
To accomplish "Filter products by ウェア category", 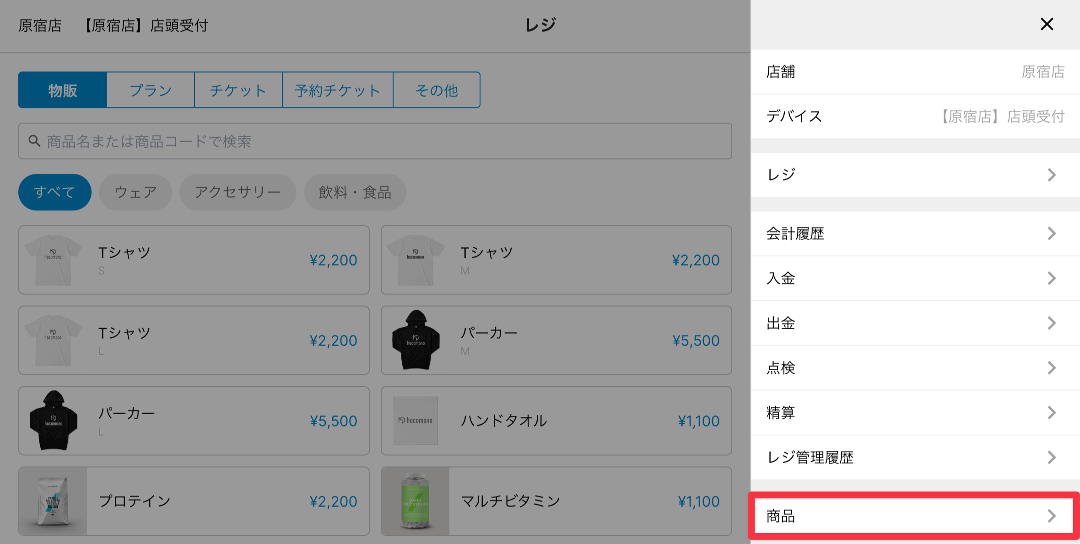I will (x=135, y=192).
